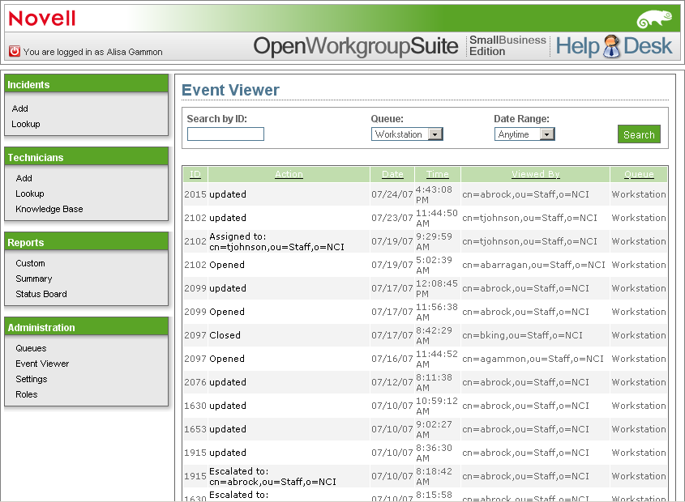This screenshot has width=685, height=502.
Task: Click the SUSE chameleon logo
Action: (654, 19)
